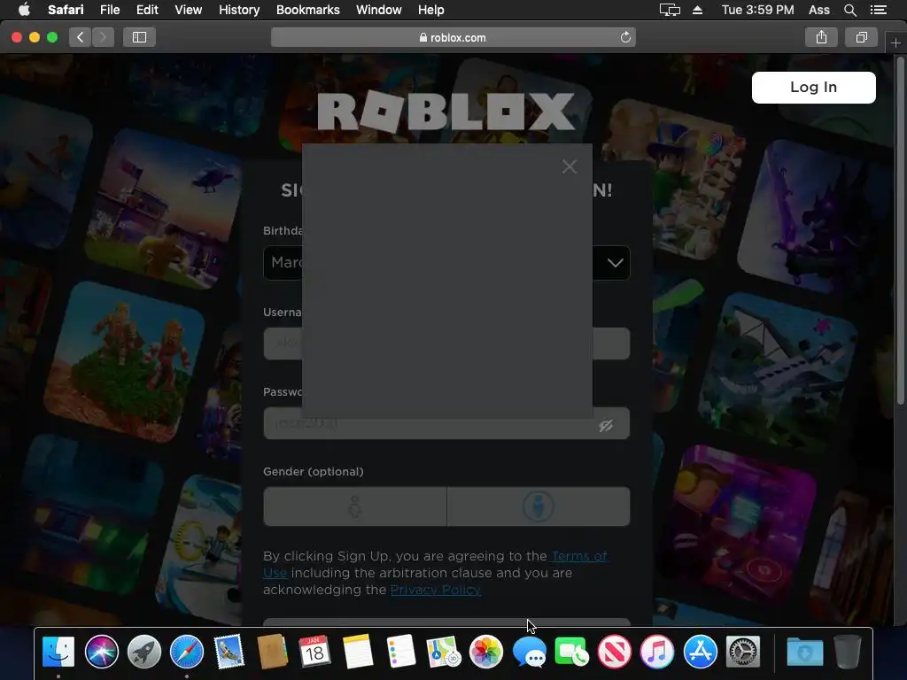Open Maps icon in Dock

pos(443,652)
